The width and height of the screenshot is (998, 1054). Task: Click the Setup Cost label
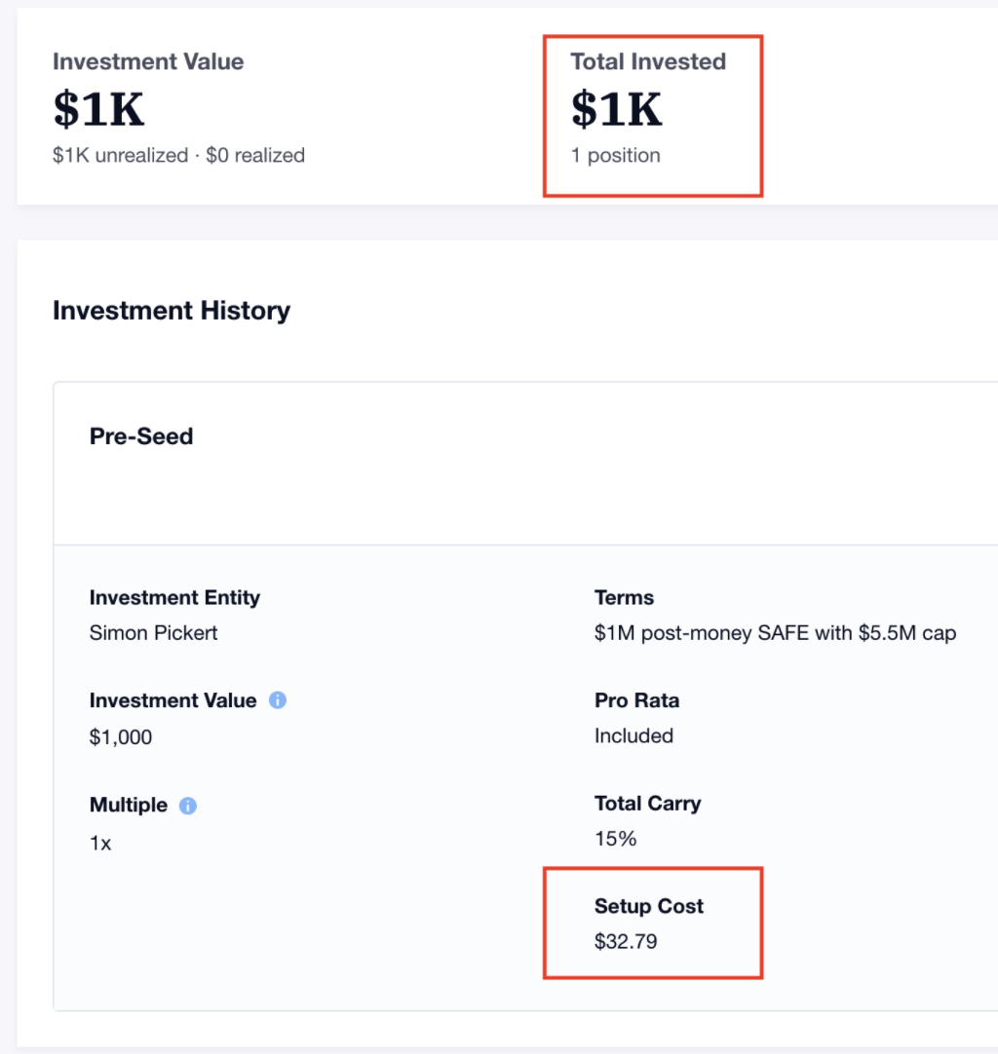648,906
